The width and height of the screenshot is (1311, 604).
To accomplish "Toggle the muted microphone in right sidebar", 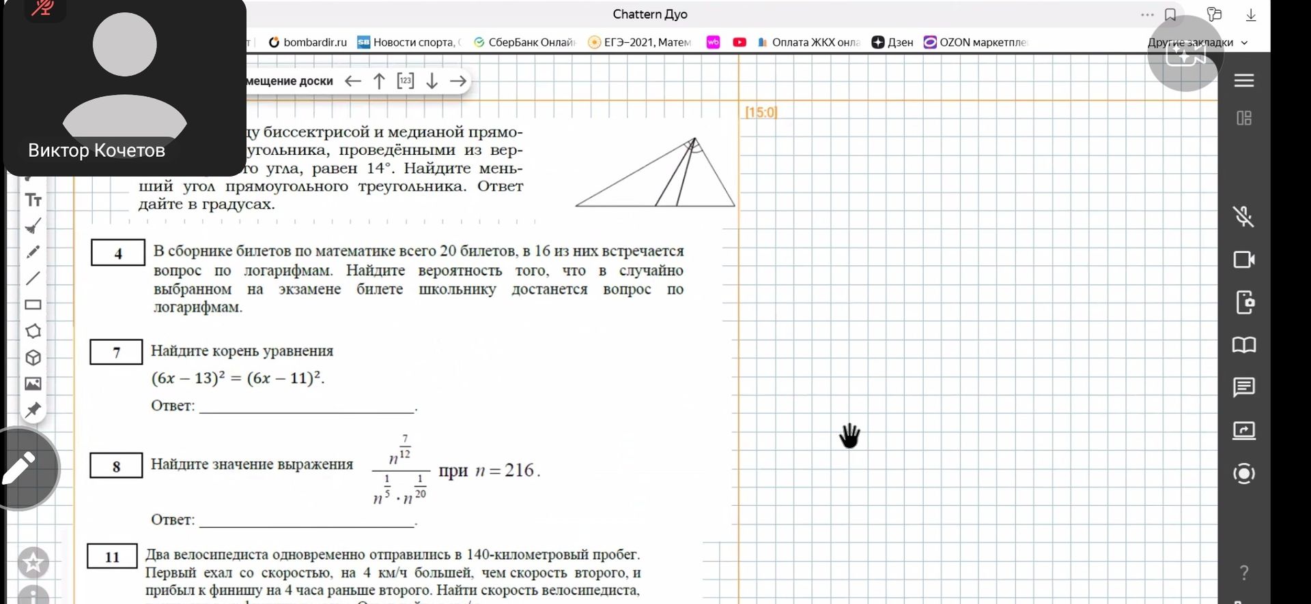I will (x=1244, y=217).
